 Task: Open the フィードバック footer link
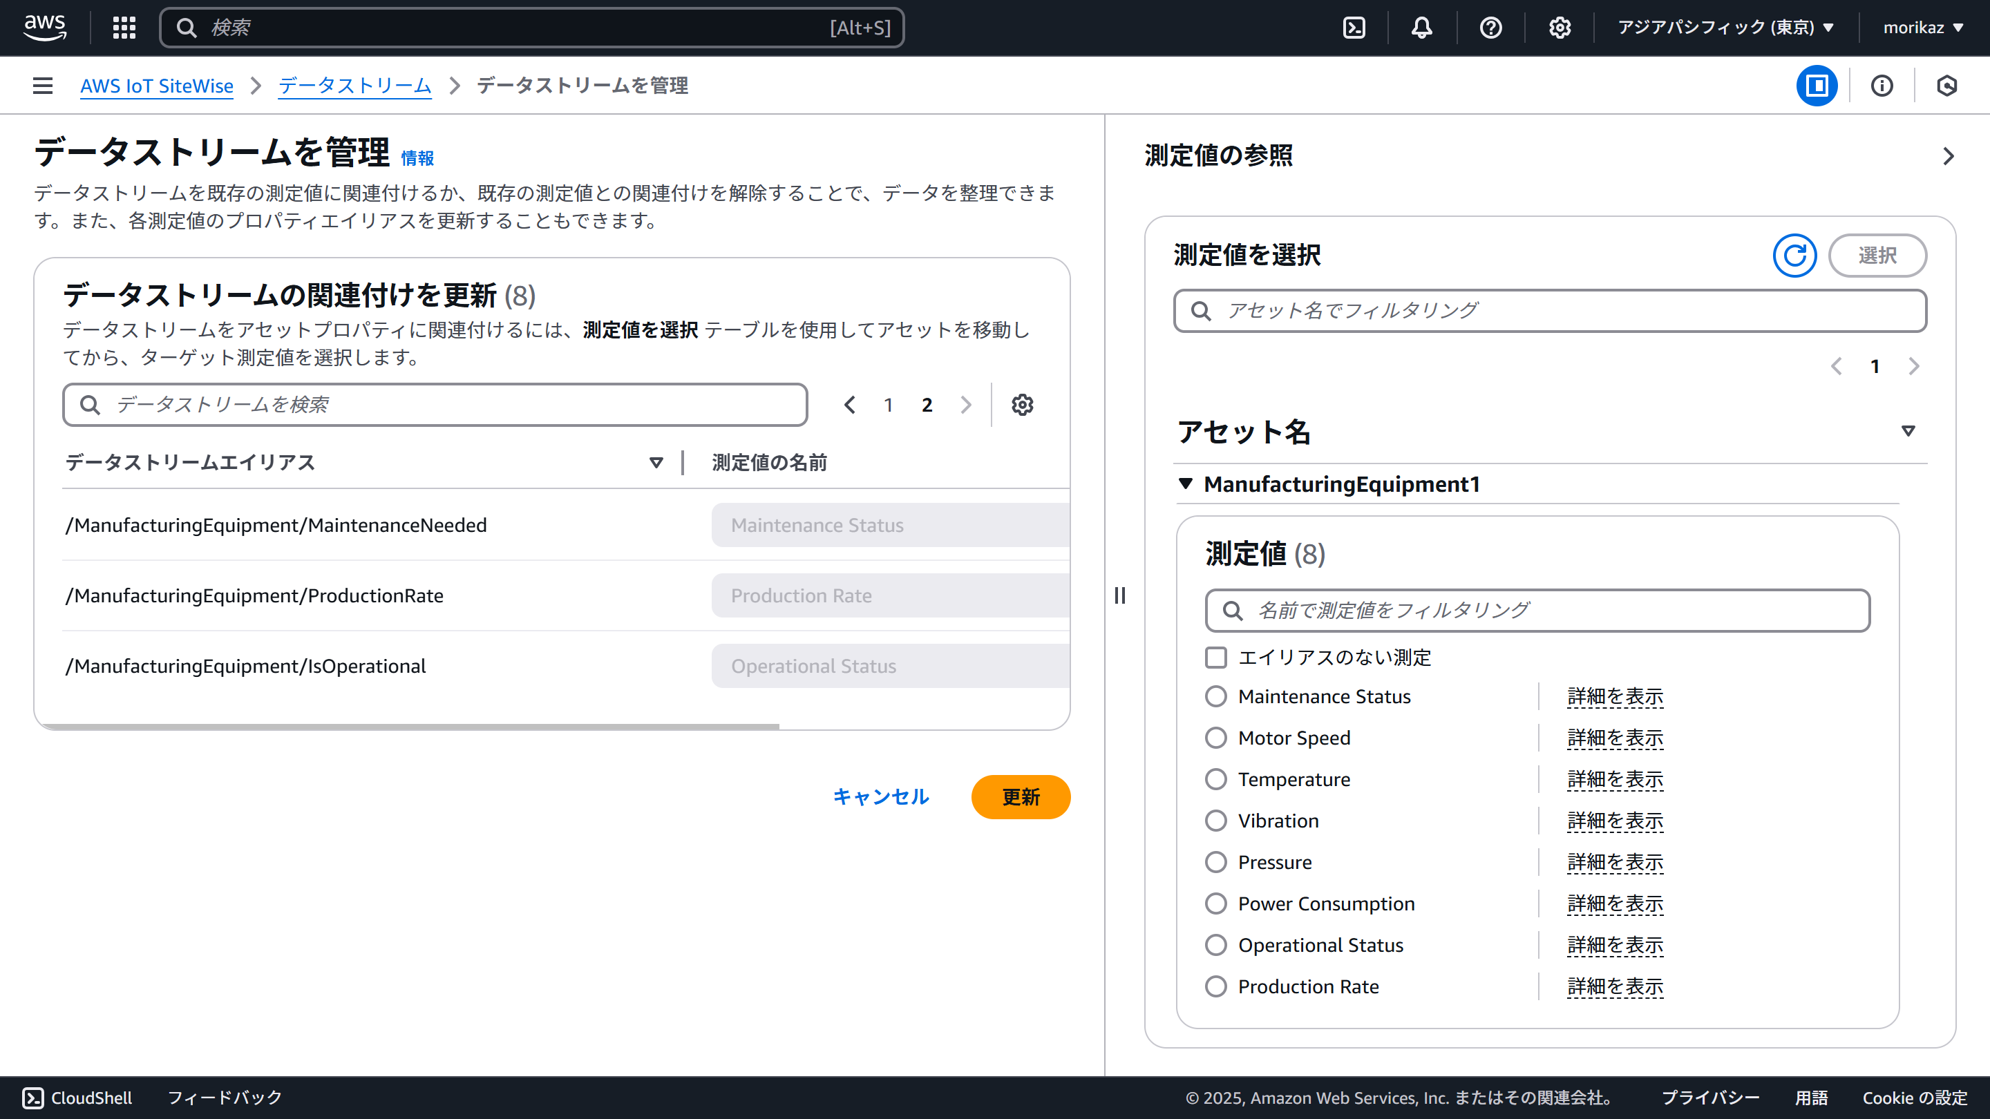tap(225, 1098)
